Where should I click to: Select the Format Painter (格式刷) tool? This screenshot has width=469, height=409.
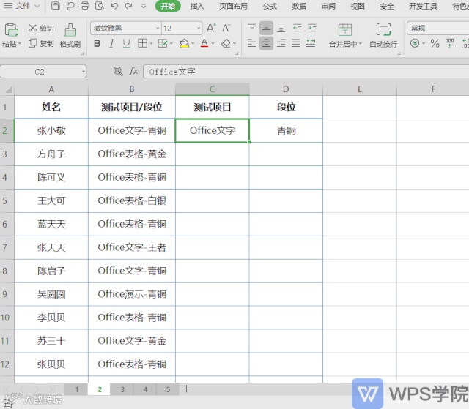pyautogui.click(x=70, y=36)
